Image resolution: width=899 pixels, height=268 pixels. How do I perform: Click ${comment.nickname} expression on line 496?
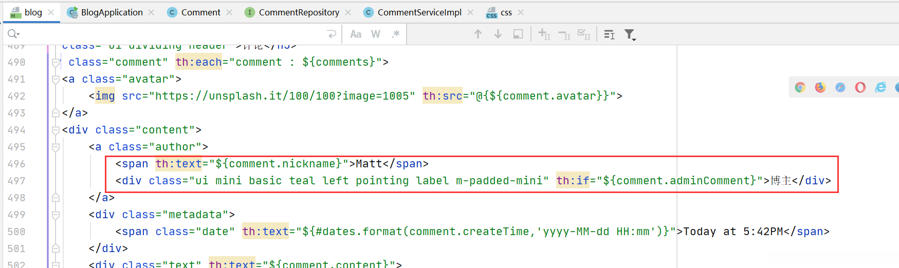279,164
